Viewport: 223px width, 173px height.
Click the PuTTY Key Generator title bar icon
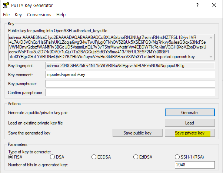click(6, 5)
